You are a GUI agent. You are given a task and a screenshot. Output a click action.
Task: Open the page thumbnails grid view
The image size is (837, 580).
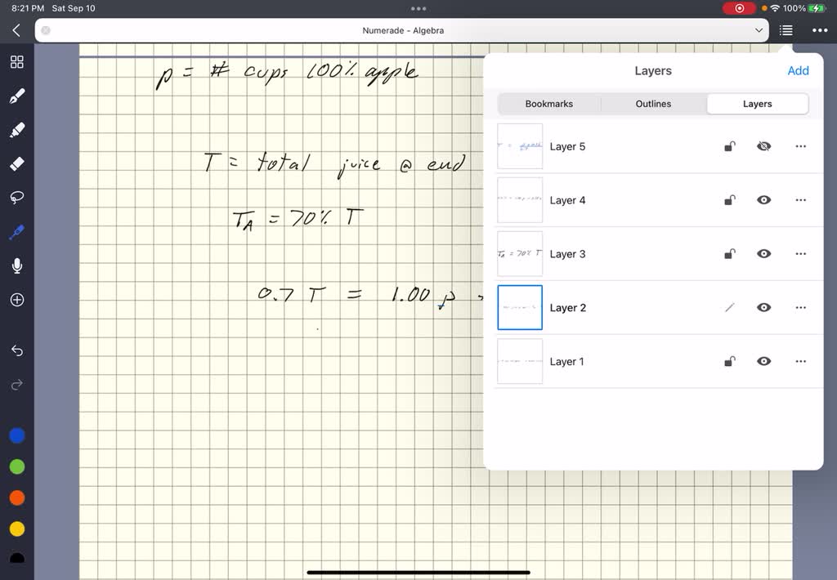coord(16,61)
